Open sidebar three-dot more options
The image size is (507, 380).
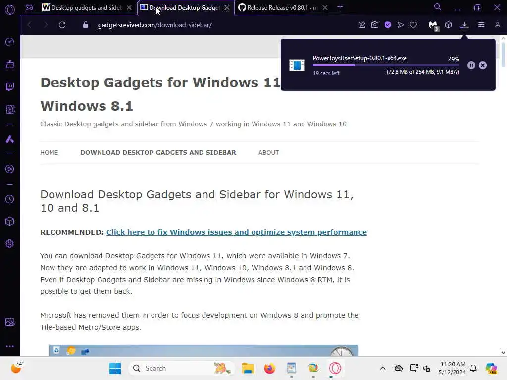point(10,346)
